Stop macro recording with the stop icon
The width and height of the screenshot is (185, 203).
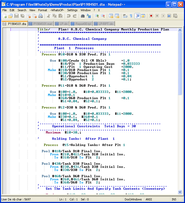pyautogui.click(x=157, y=16)
